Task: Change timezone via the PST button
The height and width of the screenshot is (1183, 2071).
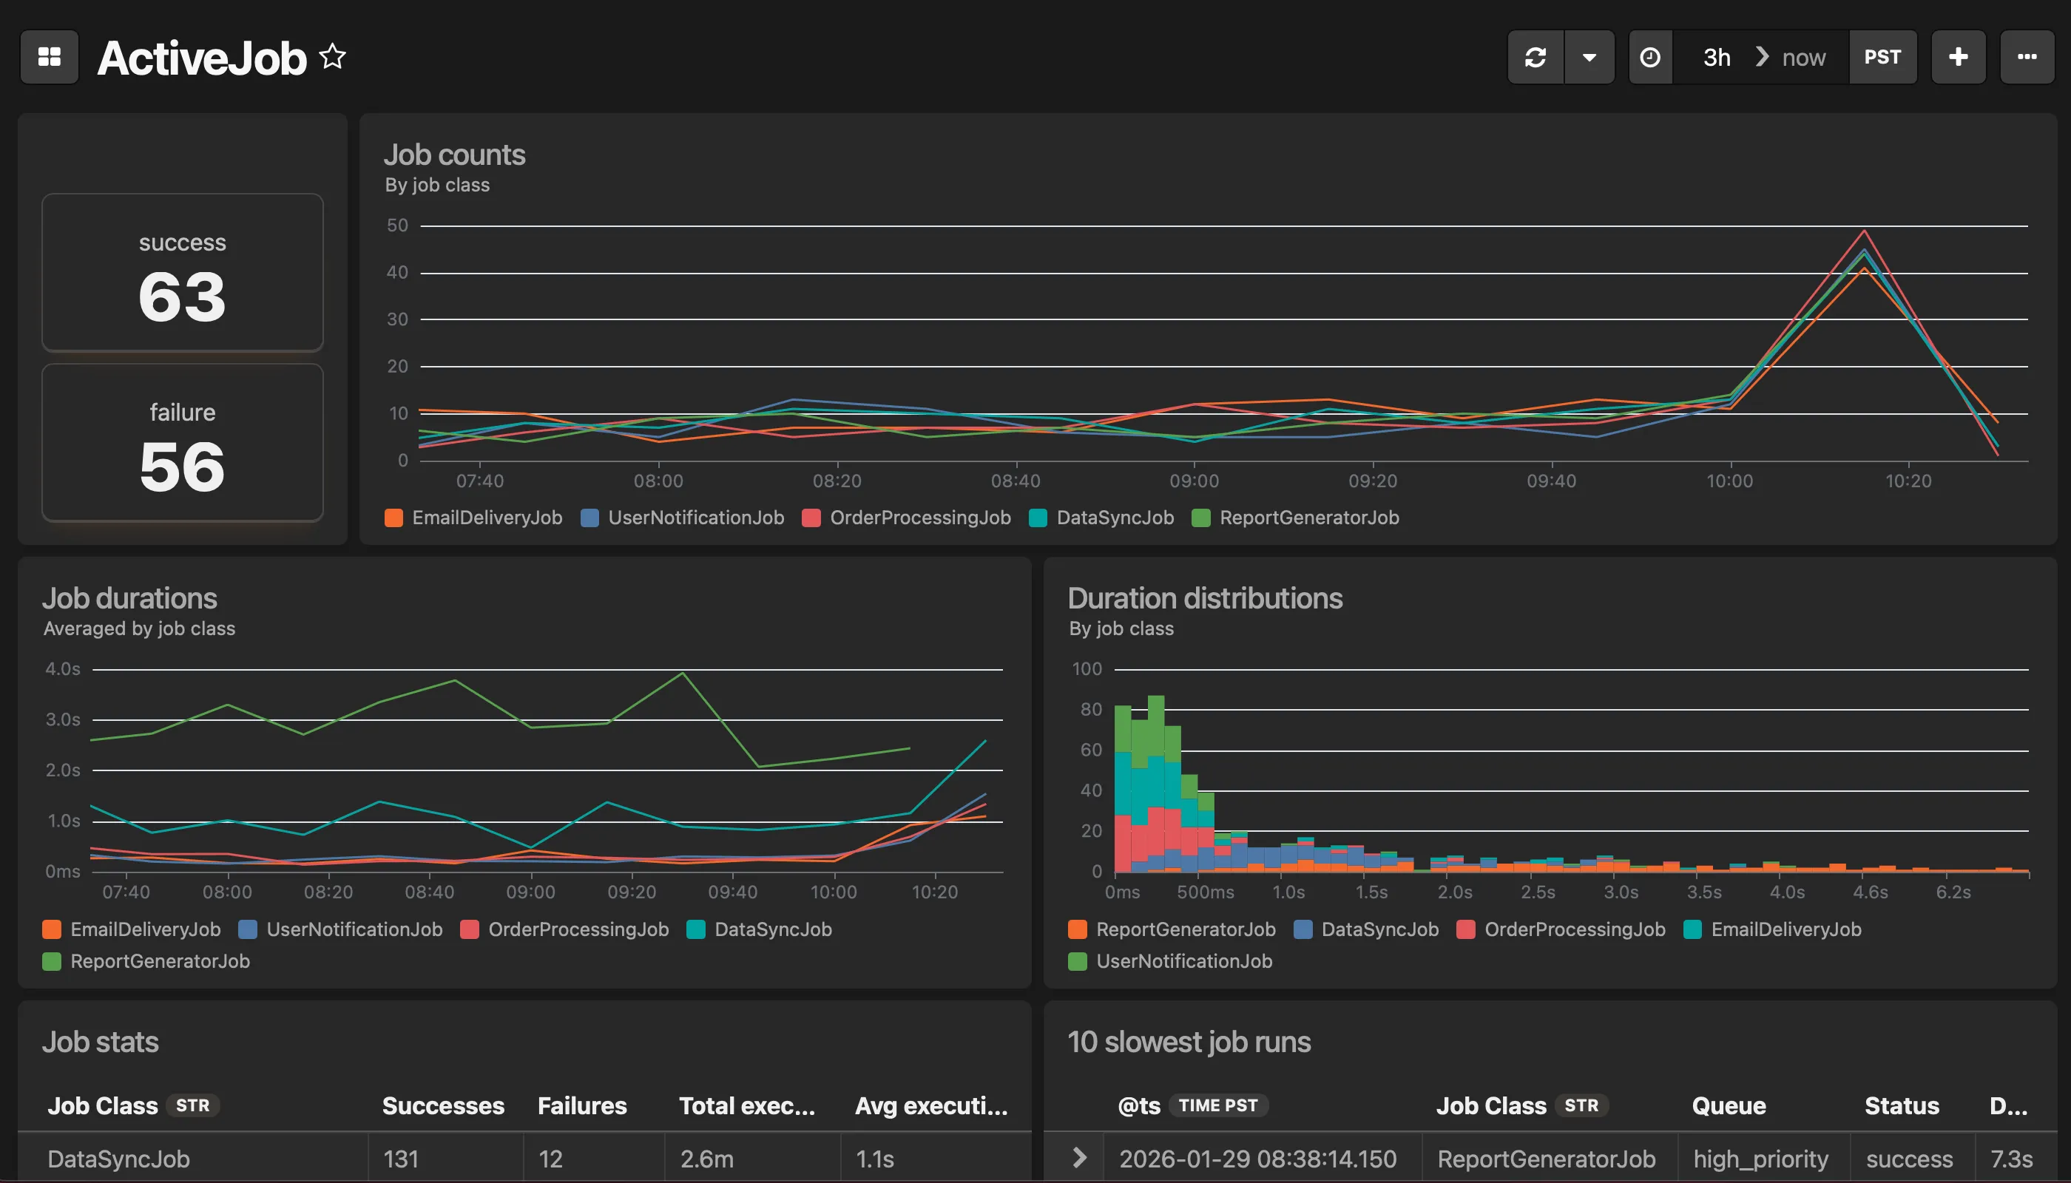Action: pyautogui.click(x=1883, y=57)
